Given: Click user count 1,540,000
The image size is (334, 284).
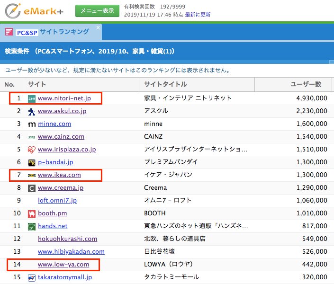Looking at the screenshot, I should 312,136.
